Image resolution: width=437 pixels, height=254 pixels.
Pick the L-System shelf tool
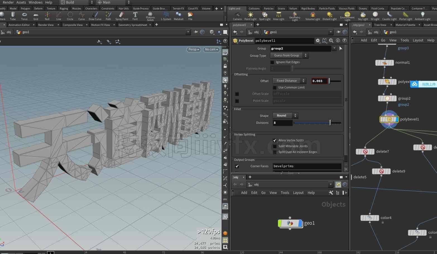(166, 16)
